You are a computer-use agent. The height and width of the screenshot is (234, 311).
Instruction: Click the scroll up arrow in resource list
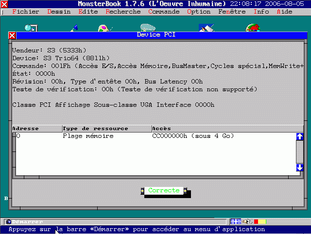[x=299, y=137]
